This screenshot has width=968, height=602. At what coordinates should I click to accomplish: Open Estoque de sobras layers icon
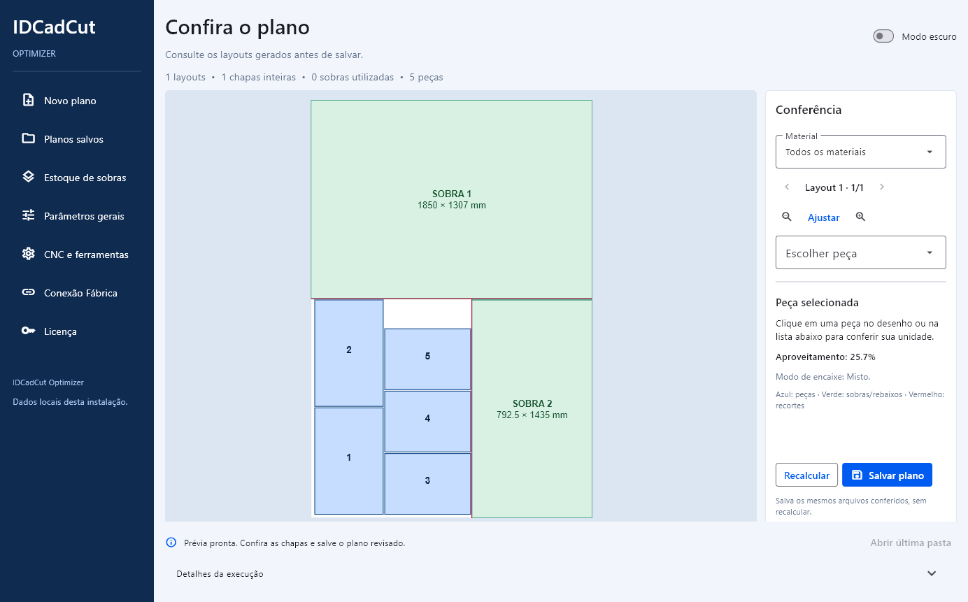28,177
